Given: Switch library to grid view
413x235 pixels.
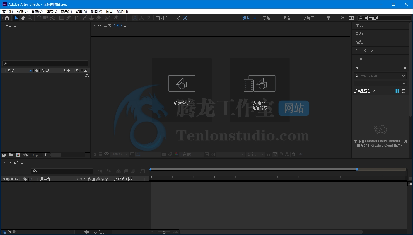Looking at the screenshot, I should click(397, 91).
